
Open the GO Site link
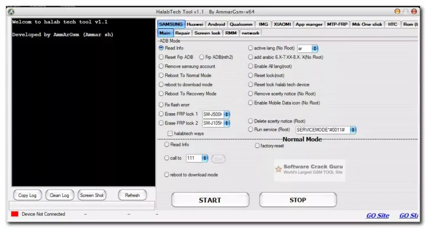[378, 216]
